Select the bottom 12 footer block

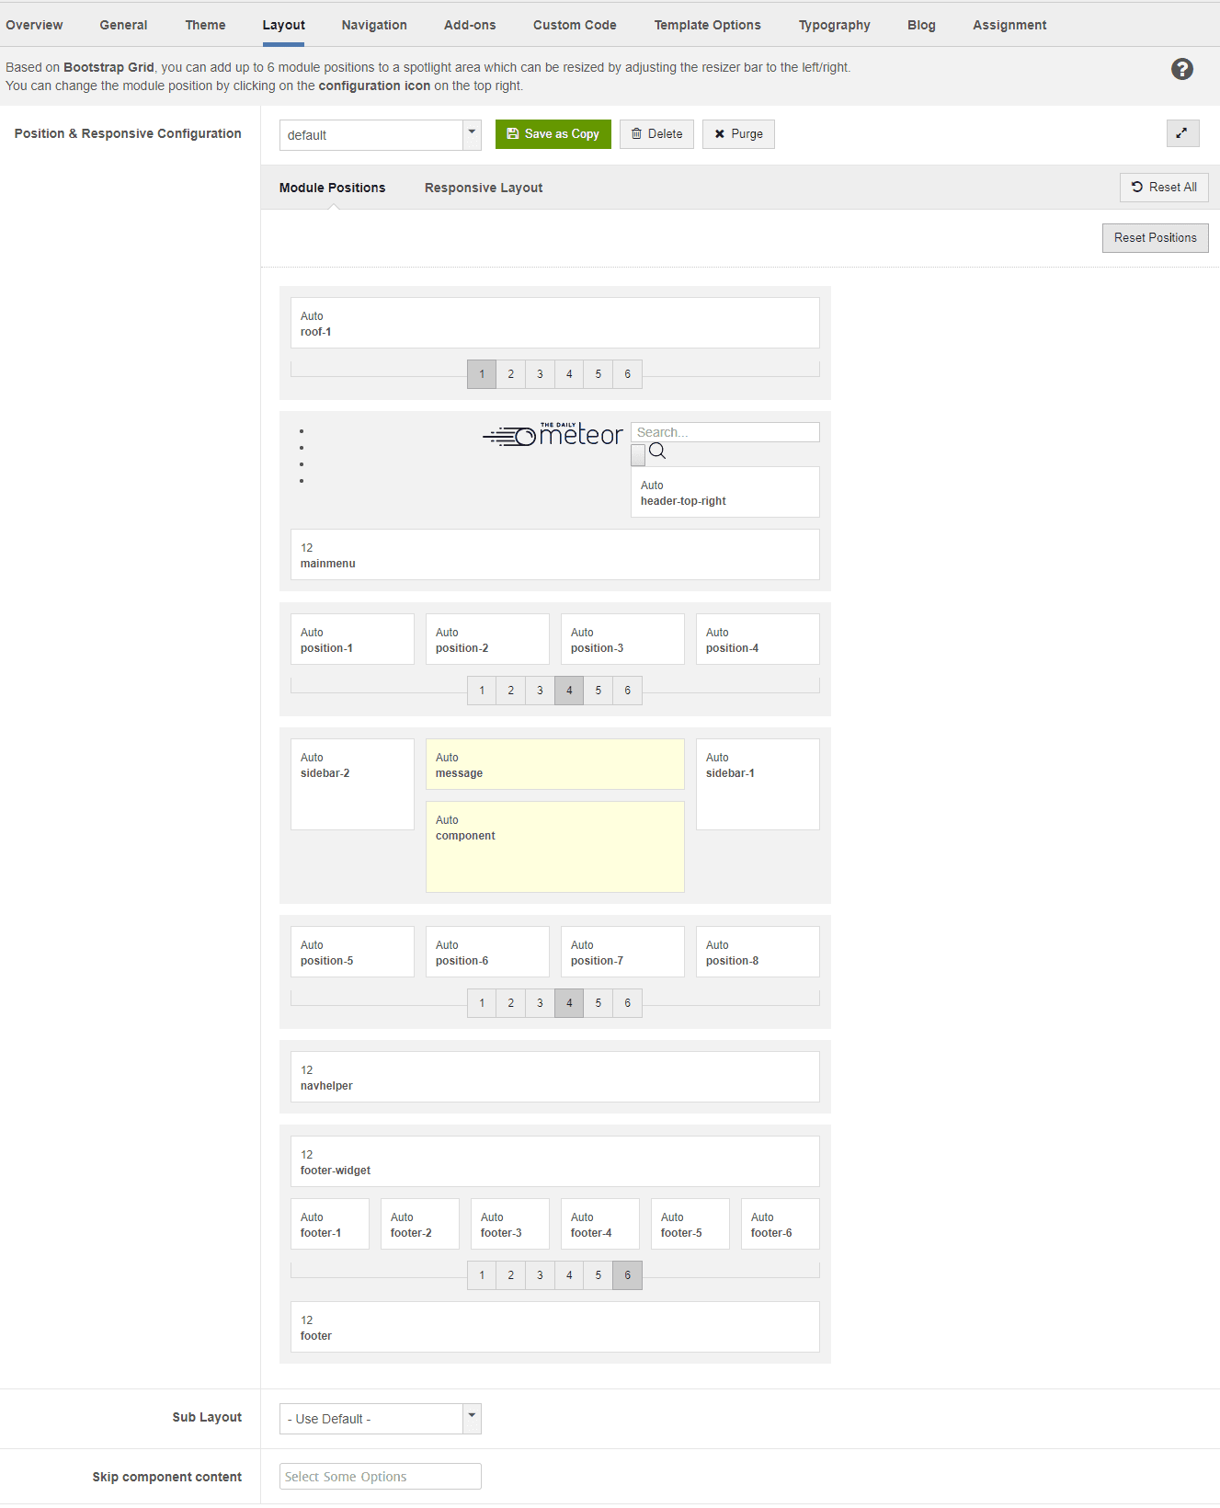[x=555, y=1327]
